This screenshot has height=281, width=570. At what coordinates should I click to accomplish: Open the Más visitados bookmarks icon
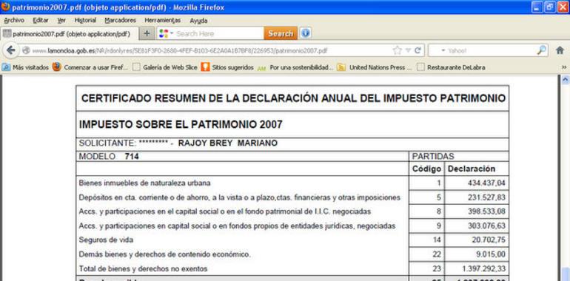click(x=6, y=67)
